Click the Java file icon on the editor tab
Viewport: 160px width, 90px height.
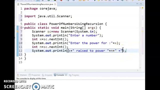click(x=18, y=4)
